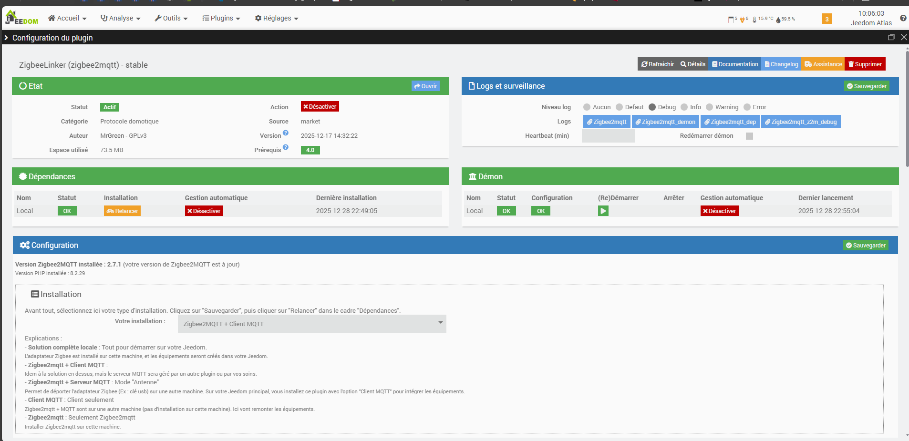Screen dimensions: 909x441
Task: Open the Zigbee2mqtt_demon log
Action: tap(665, 122)
